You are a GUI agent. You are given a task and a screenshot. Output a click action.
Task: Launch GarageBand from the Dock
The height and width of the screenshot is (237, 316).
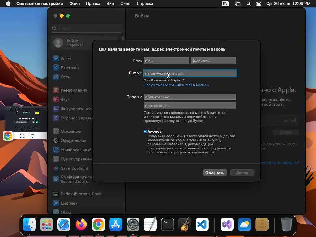pyautogui.click(x=185, y=224)
